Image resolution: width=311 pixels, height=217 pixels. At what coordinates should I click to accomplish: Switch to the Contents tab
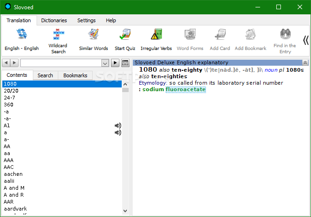pyautogui.click(x=17, y=75)
